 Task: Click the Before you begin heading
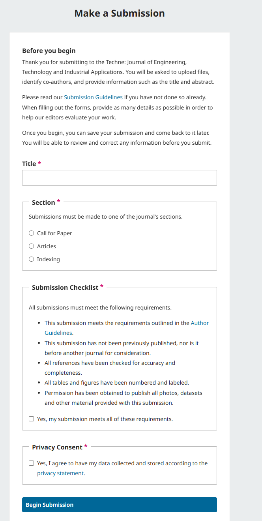click(49, 51)
